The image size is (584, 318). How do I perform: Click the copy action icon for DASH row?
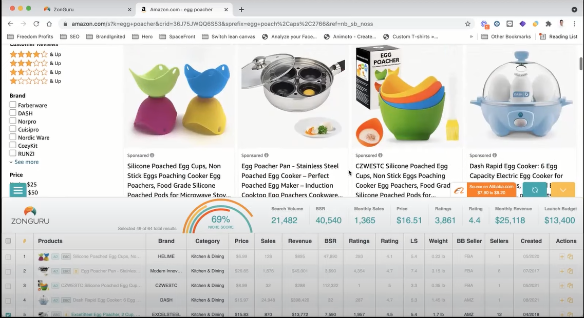click(570, 300)
